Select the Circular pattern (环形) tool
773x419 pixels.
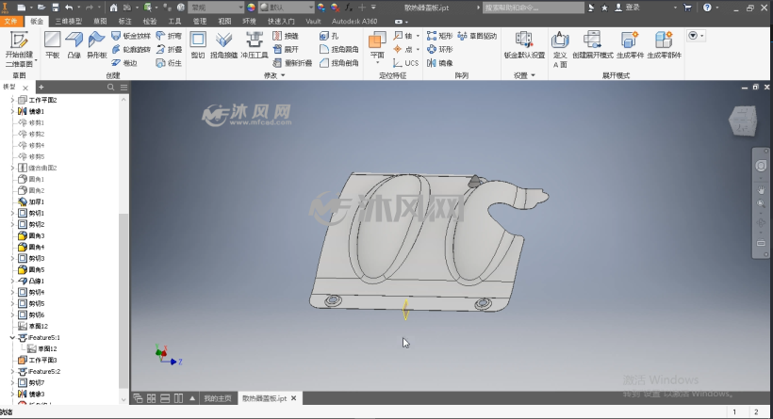pos(439,49)
